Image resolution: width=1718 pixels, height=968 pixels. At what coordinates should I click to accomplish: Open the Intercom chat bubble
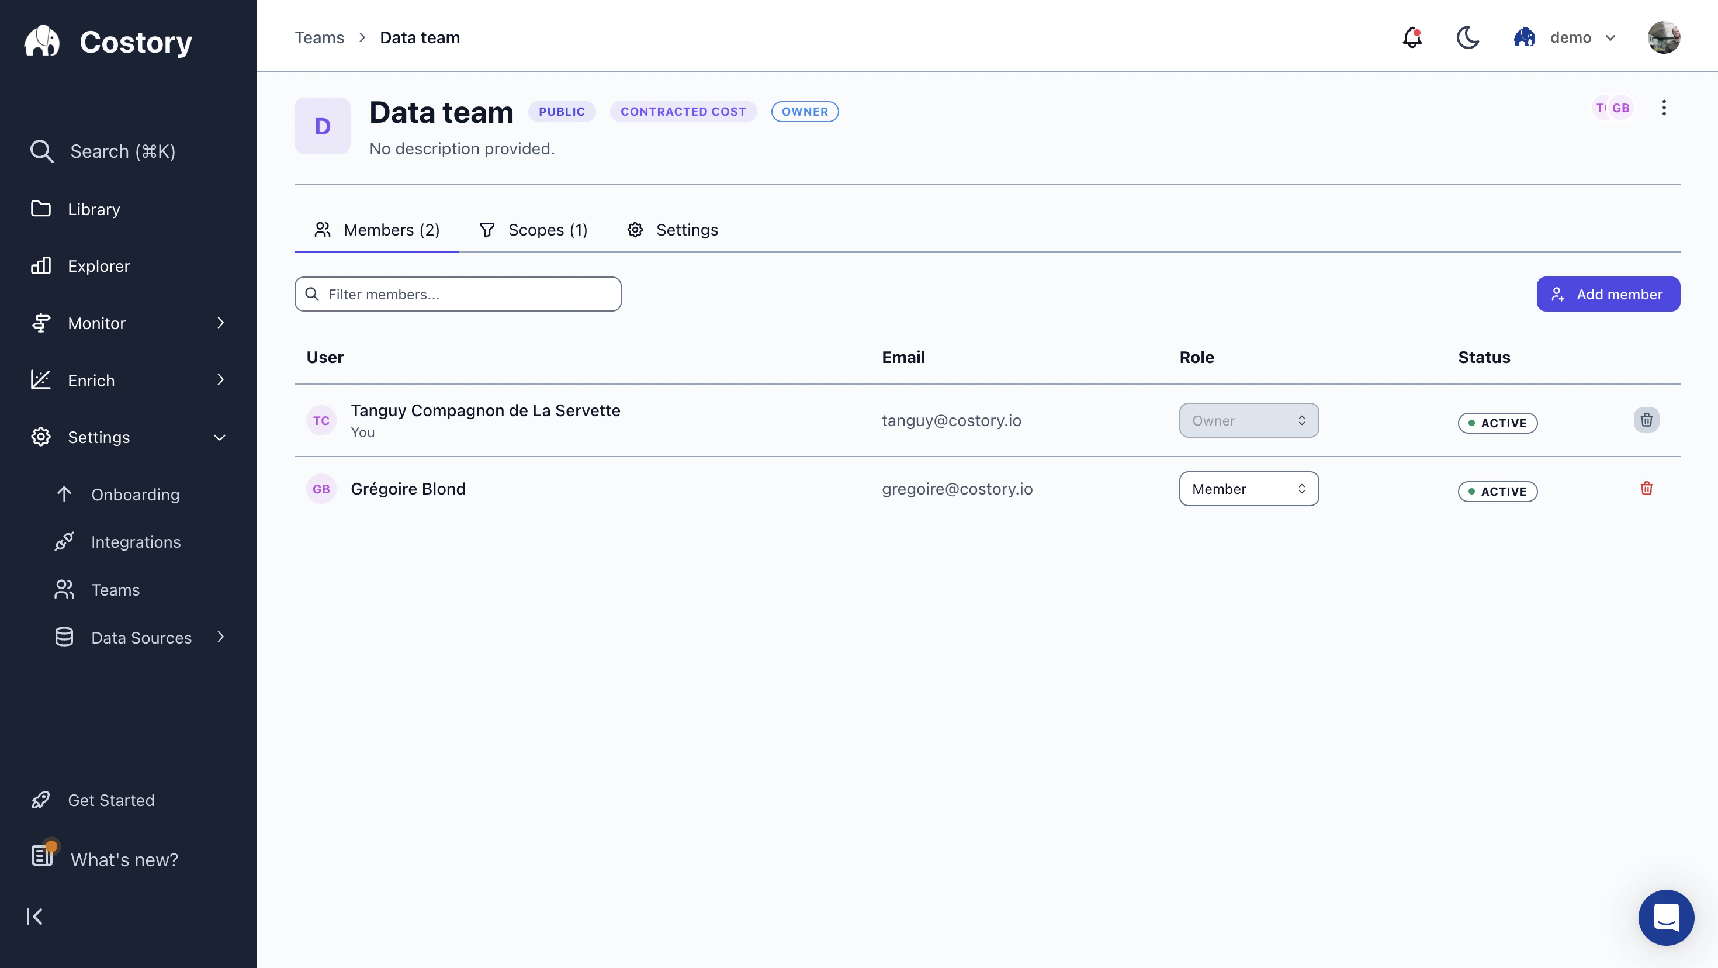pyautogui.click(x=1666, y=917)
